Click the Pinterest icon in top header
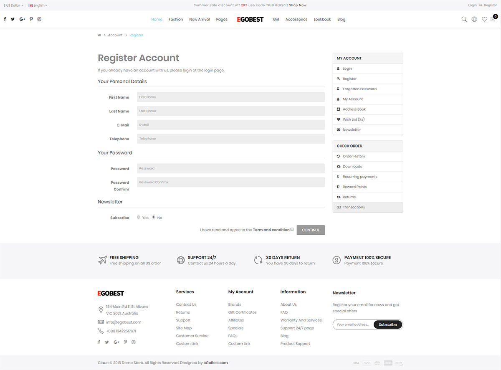501x370 pixels. pos(31,19)
